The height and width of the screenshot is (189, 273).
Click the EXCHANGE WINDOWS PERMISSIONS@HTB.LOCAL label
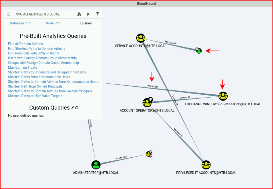223,104
